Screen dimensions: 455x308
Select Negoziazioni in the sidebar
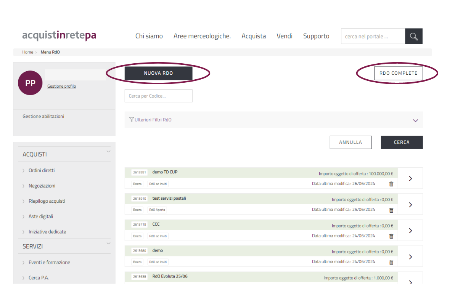(x=42, y=186)
